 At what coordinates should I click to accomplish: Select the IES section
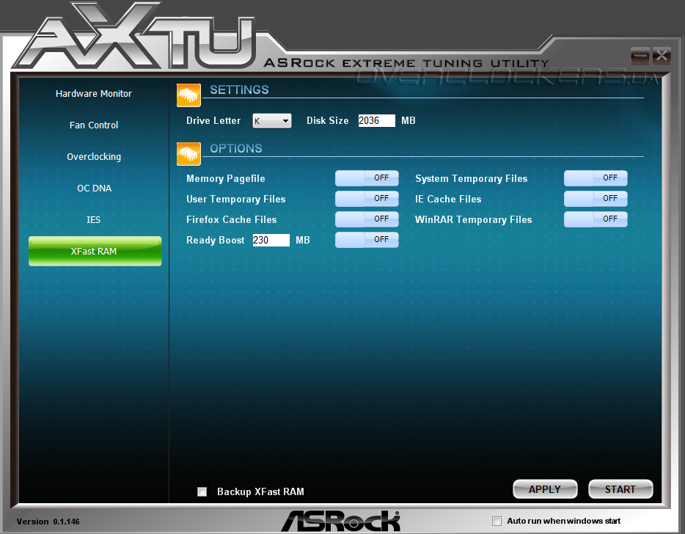pos(93,220)
